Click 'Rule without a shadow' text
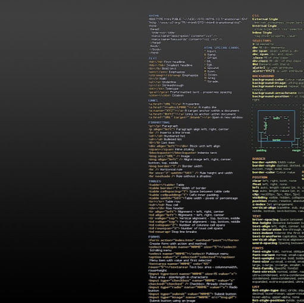This screenshot has height=303, width=304. pyautogui.click(x=193, y=176)
